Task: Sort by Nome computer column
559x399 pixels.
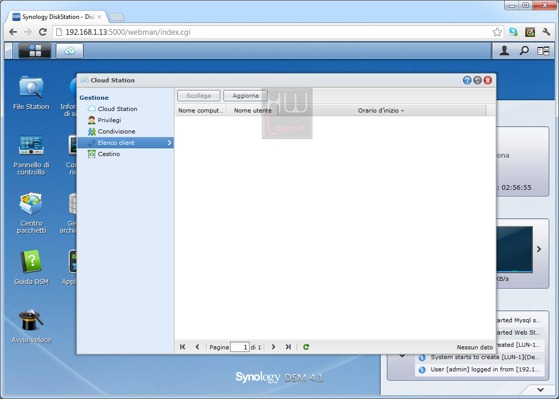Action: click(x=201, y=110)
